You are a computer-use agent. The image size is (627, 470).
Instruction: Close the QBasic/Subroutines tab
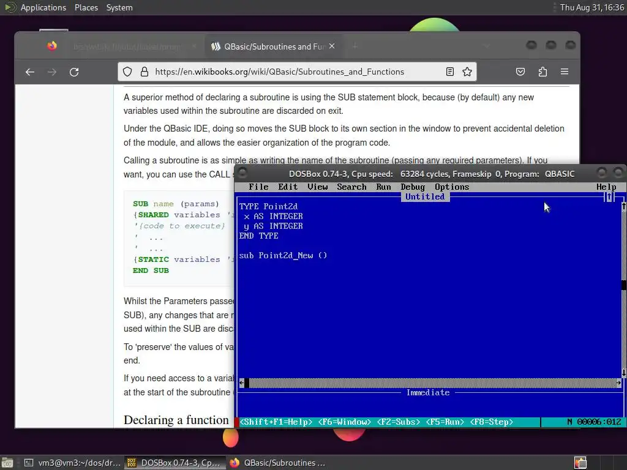coord(332,47)
